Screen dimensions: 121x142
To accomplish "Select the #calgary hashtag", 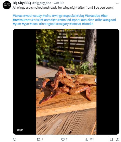I will [62, 24].
